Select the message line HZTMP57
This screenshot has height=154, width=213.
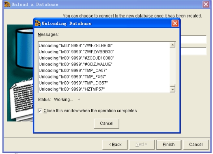72,89
